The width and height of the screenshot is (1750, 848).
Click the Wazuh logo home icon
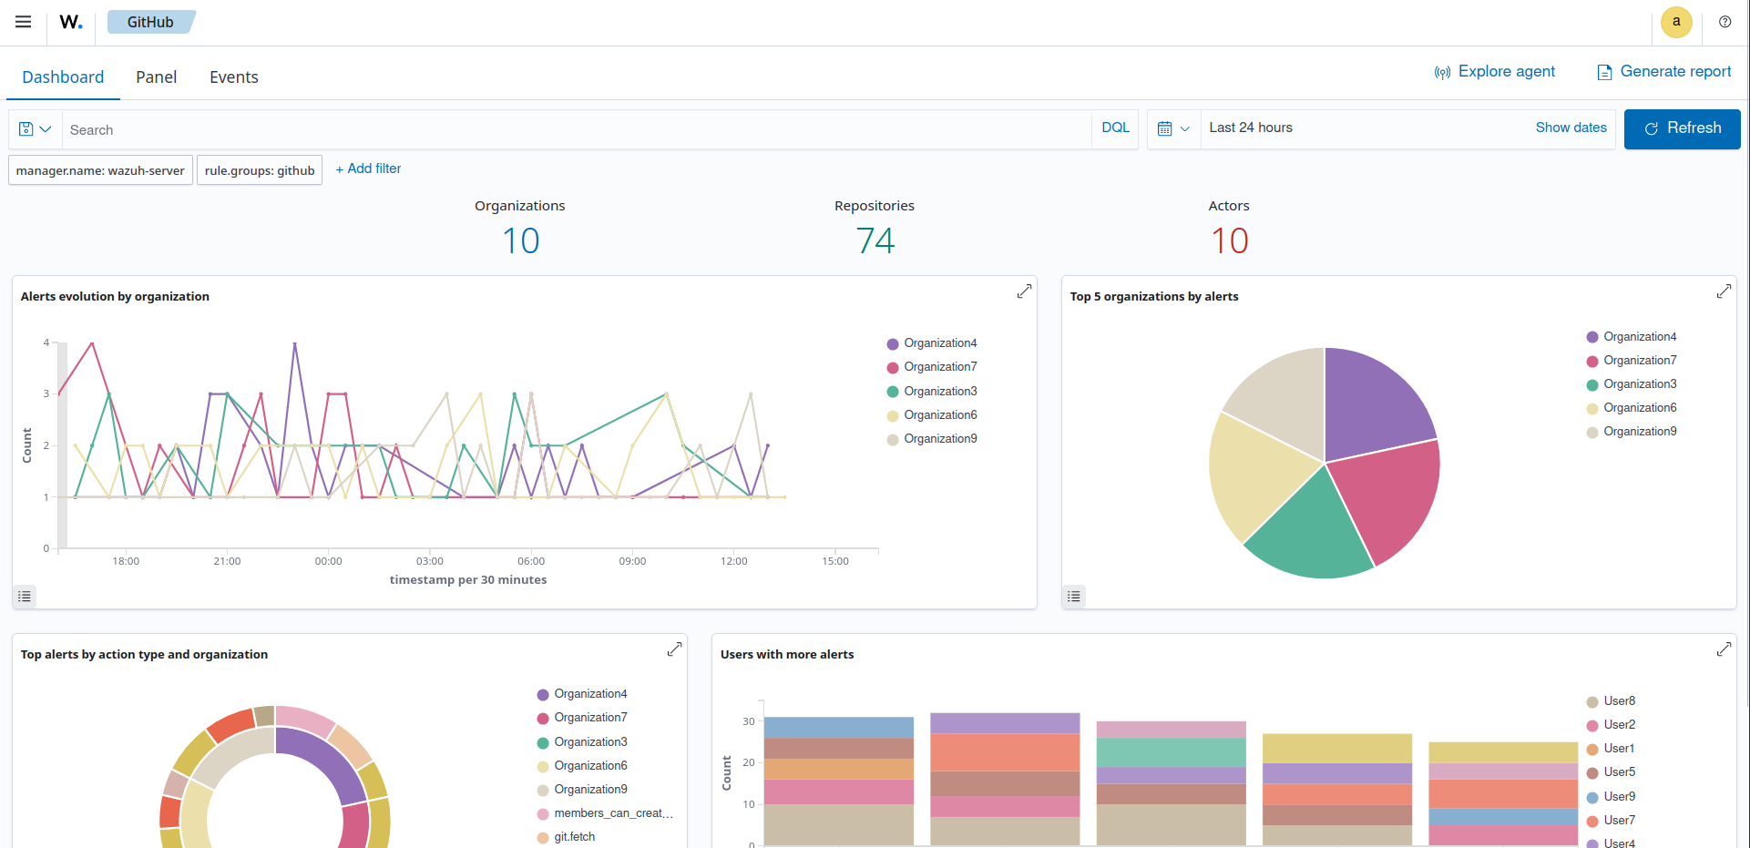(71, 22)
